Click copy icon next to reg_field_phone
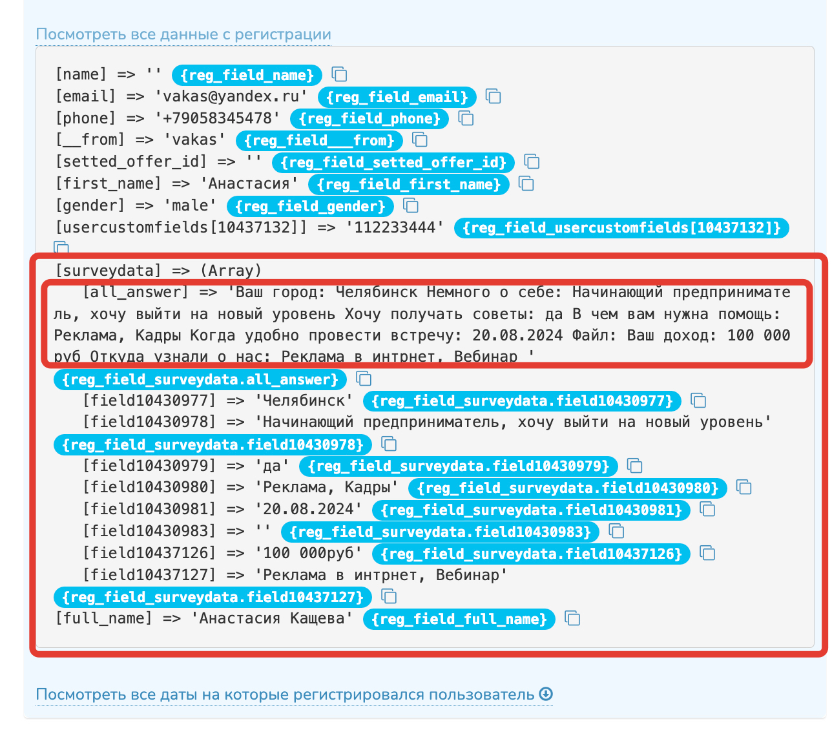832x730 pixels. pyautogui.click(x=466, y=118)
